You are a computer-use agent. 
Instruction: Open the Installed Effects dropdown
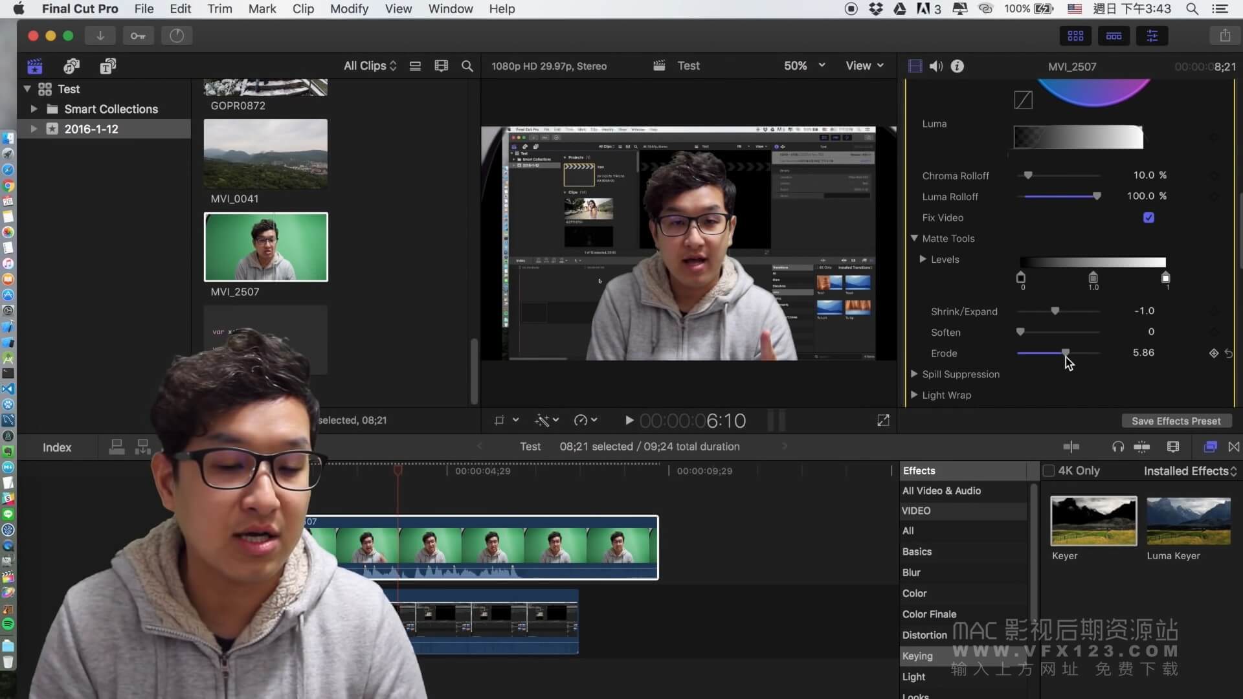[x=1190, y=471]
